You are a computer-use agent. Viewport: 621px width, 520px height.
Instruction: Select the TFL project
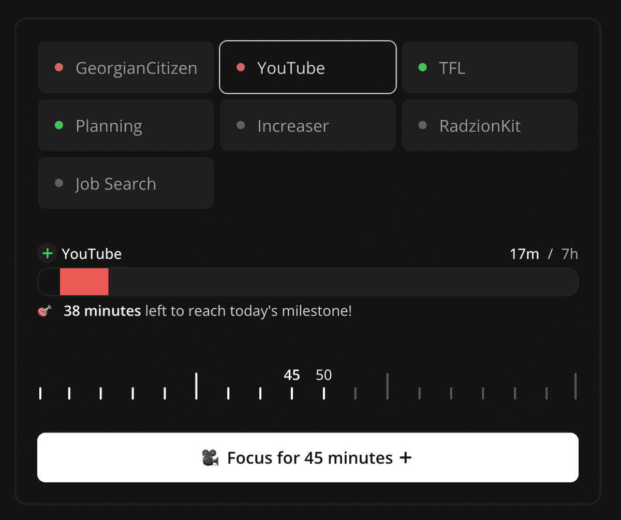tap(490, 67)
